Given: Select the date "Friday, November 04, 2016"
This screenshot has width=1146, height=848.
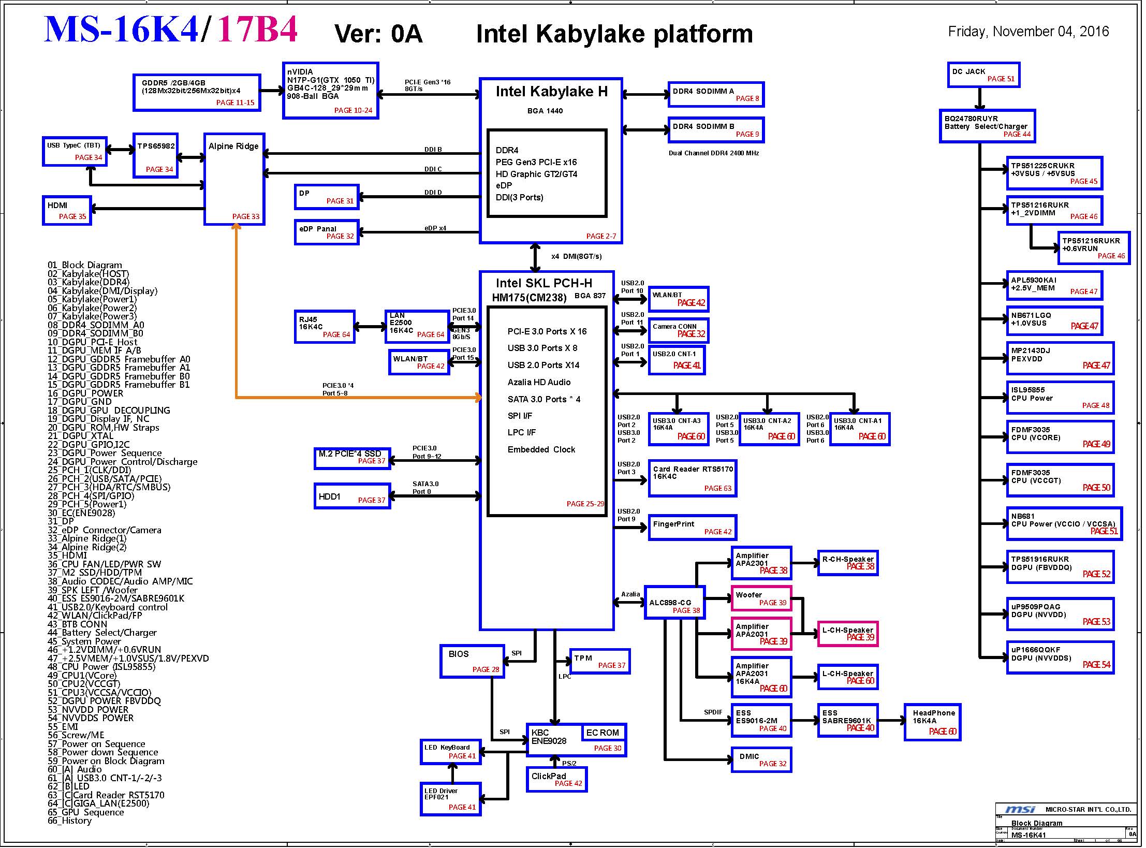Looking at the screenshot, I should coord(1029,32).
